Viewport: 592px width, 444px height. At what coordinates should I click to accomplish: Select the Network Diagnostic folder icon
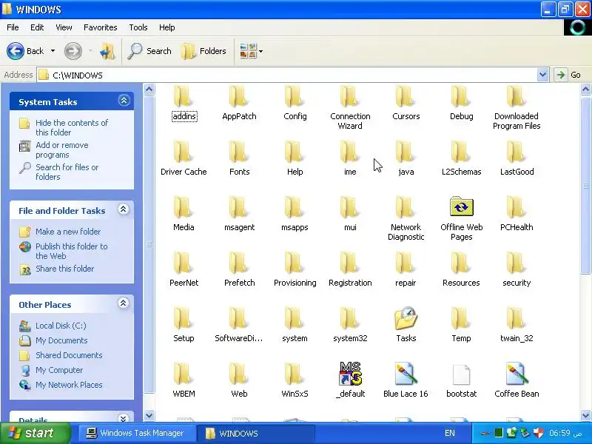point(406,208)
